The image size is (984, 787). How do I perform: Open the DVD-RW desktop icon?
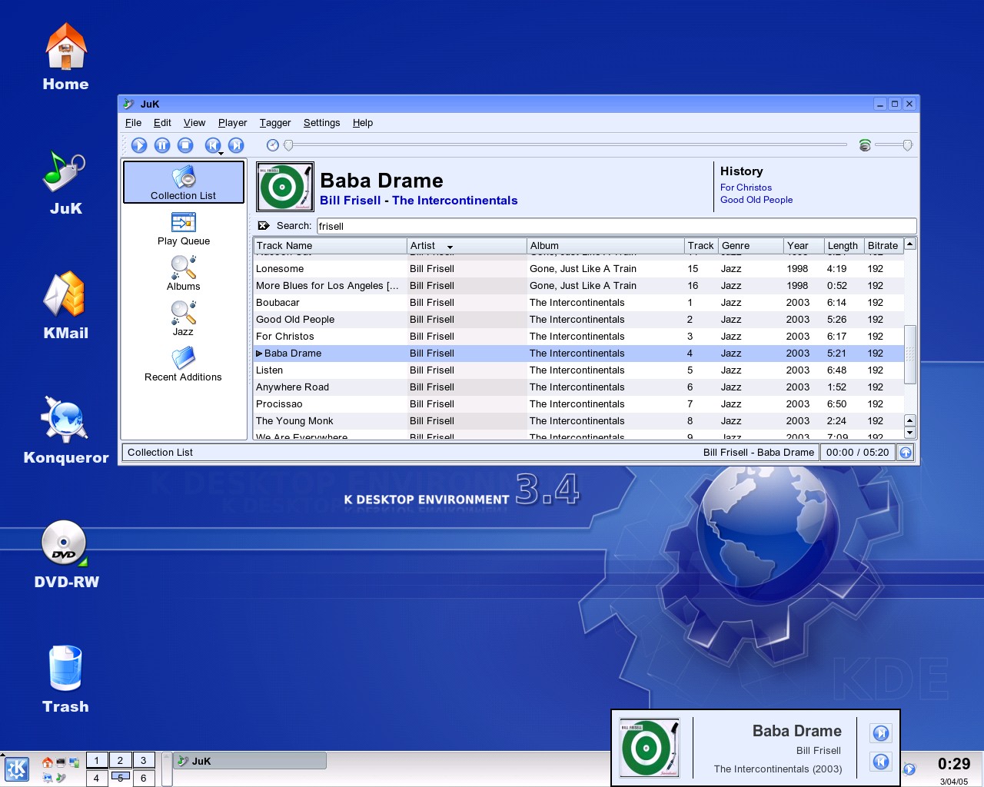65,555
